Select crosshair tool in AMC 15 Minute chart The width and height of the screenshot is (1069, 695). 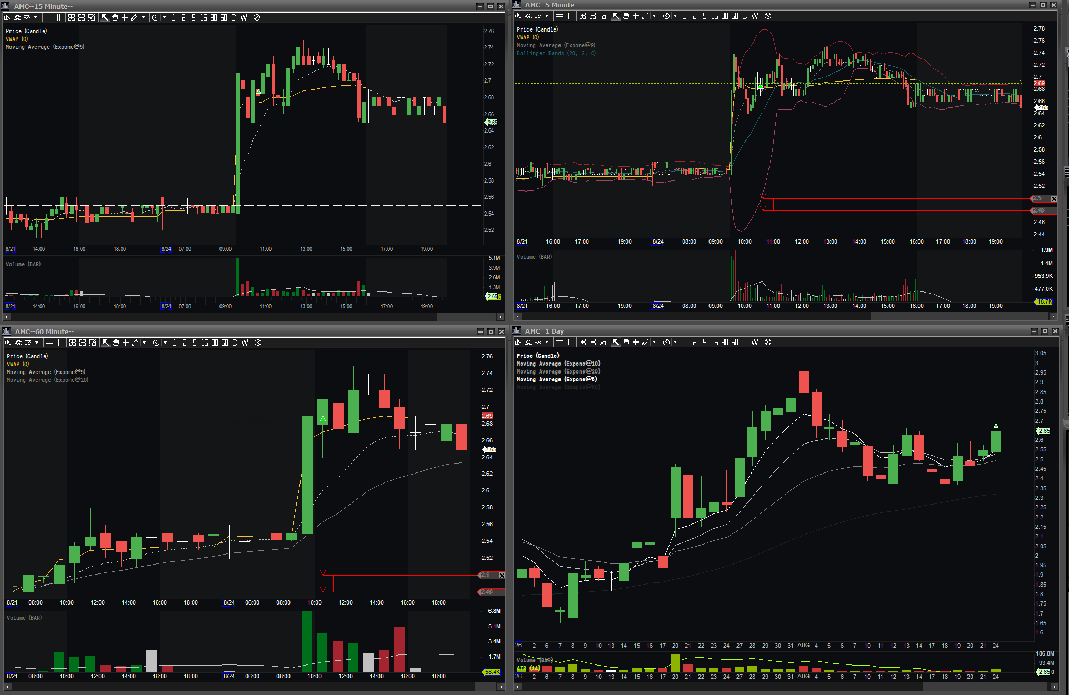pos(125,17)
